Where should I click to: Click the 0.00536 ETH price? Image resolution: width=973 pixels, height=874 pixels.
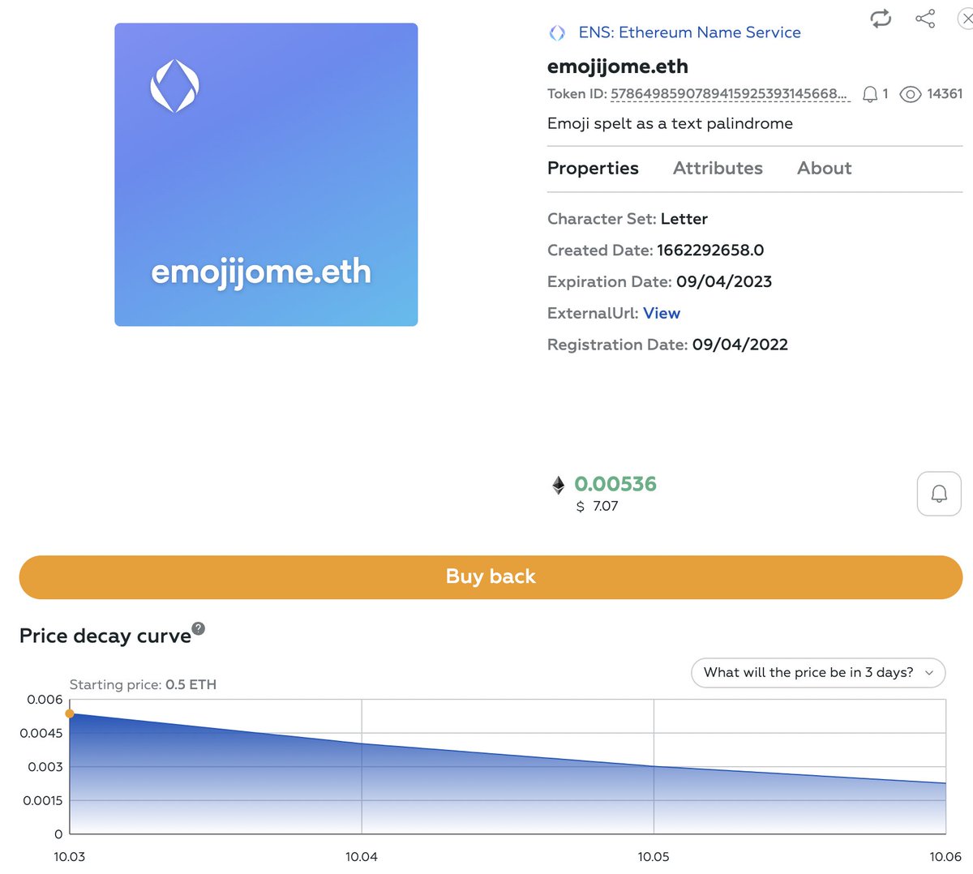tap(615, 484)
